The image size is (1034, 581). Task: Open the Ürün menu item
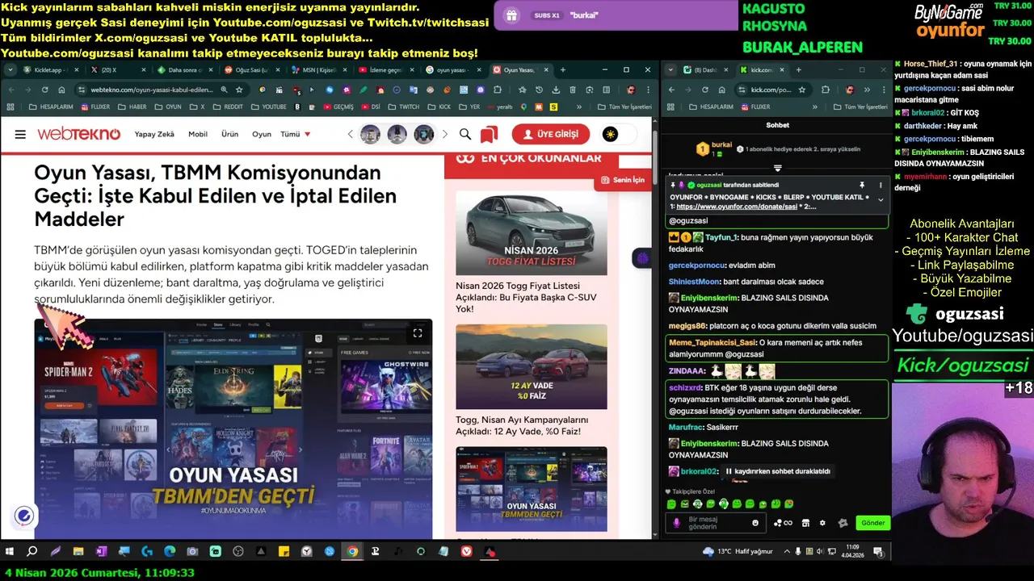click(230, 135)
